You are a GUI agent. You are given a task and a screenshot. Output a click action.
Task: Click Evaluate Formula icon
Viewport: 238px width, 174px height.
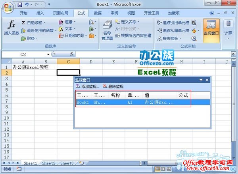click(194, 39)
